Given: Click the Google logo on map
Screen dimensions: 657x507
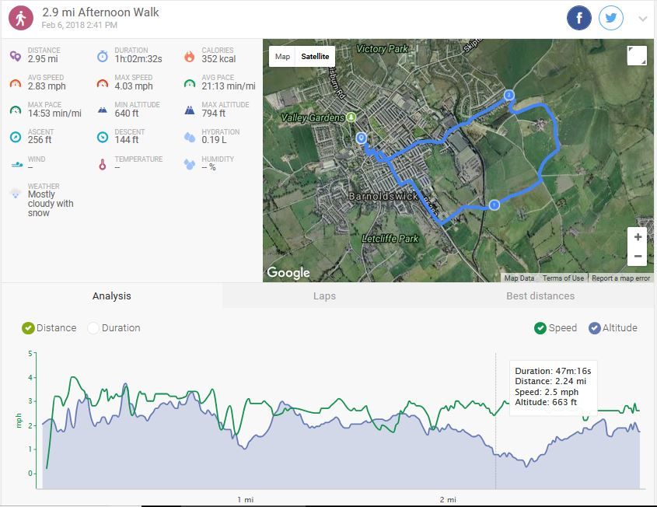Looking at the screenshot, I should (x=288, y=272).
